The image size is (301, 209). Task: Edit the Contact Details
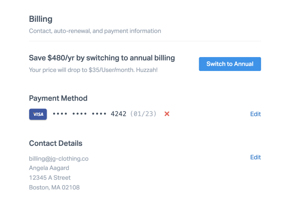tap(255, 157)
